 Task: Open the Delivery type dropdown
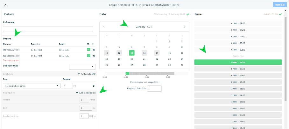82,67
